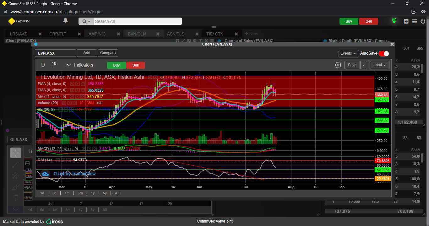Select trend line tool in background GLN chart
429x226 pixels.
pyautogui.click(x=16, y=164)
